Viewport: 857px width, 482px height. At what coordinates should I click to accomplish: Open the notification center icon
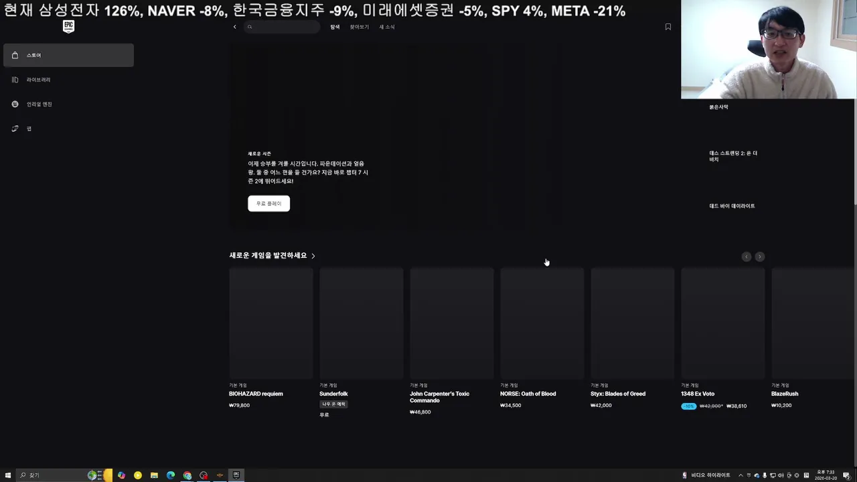click(846, 475)
